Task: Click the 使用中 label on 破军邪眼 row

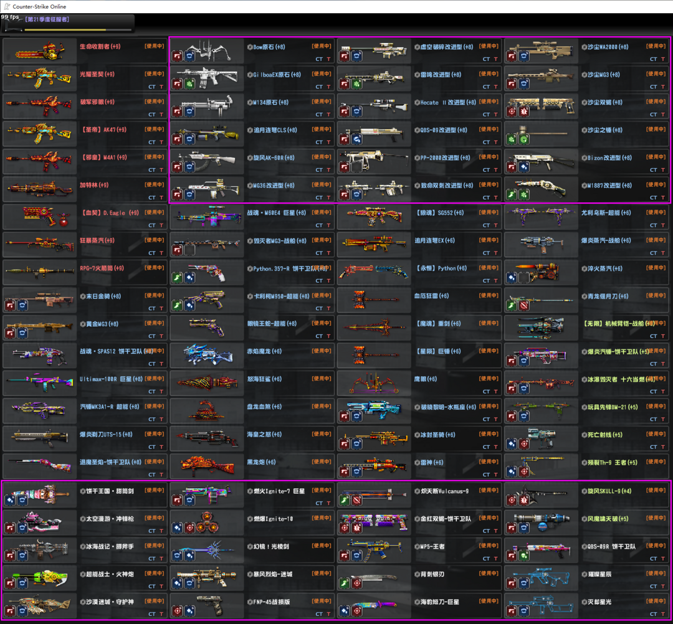Action: coord(154,102)
